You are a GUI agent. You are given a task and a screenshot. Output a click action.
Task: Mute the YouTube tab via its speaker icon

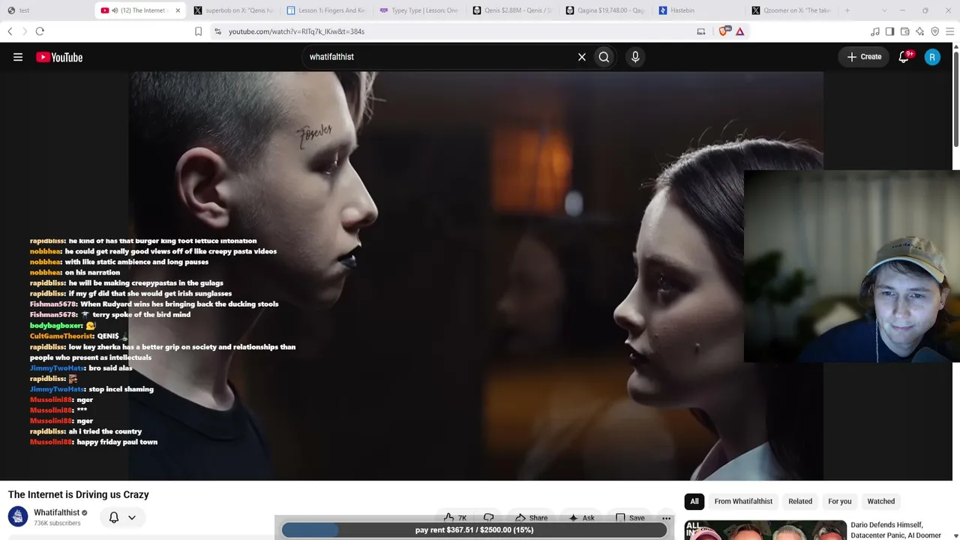click(115, 10)
